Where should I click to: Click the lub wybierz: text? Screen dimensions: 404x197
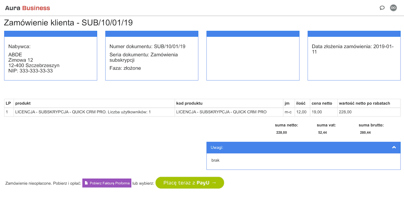click(143, 183)
